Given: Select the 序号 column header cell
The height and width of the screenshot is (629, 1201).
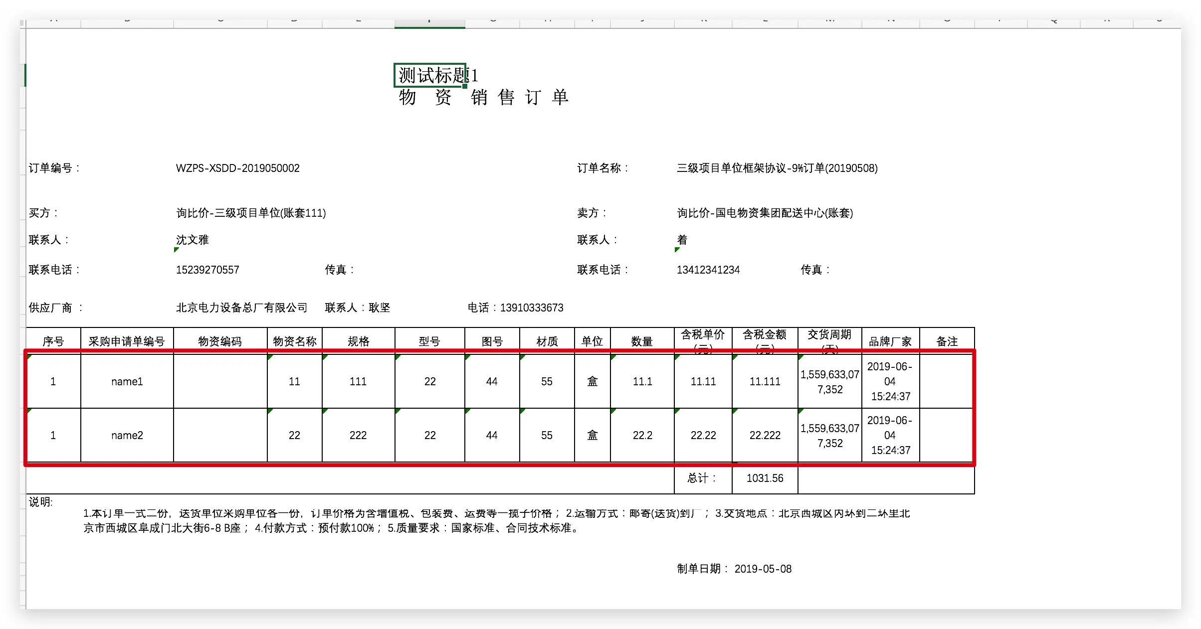Looking at the screenshot, I should [x=53, y=341].
